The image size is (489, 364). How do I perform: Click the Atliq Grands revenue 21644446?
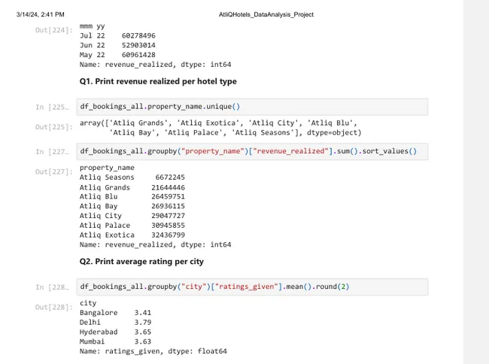pyautogui.click(x=168, y=187)
